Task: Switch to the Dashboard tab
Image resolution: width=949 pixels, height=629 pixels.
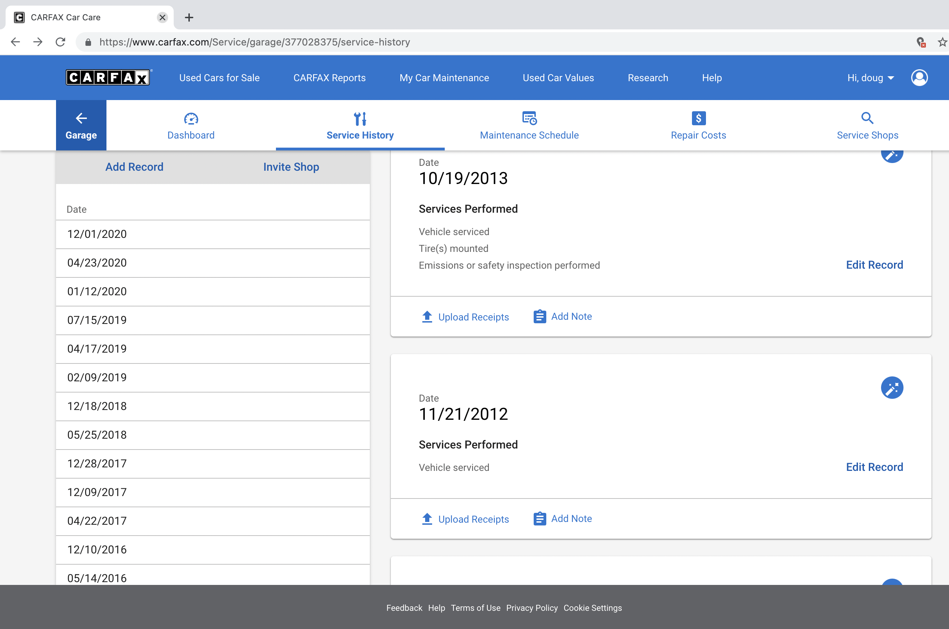Action: point(191,125)
